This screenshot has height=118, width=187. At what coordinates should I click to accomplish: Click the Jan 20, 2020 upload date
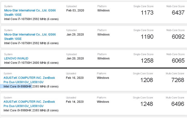[75, 58]
